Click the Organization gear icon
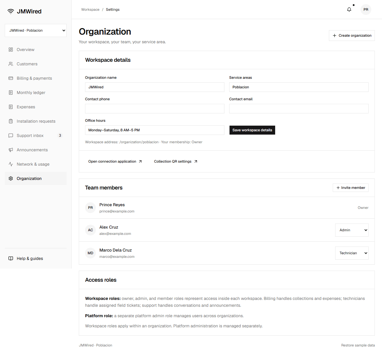Screen dimensions: 382x356 11,178
